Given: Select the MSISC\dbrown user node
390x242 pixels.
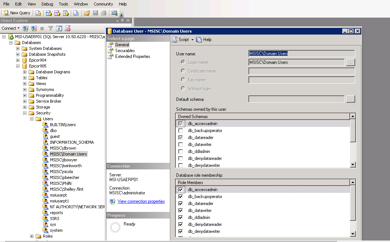Looking at the screenshot, I should (63, 148).
